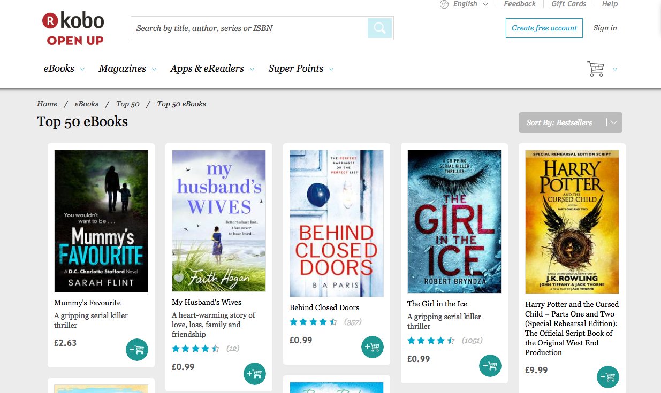Click the Create free account button
The image size is (661, 393).
pyautogui.click(x=544, y=28)
